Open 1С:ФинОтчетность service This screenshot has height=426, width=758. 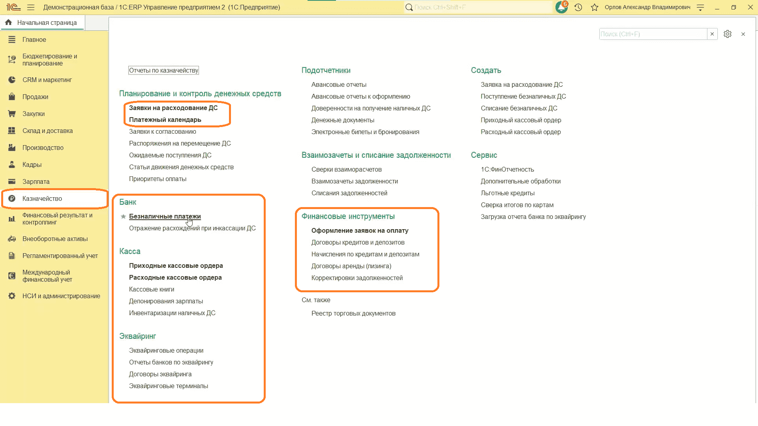tap(507, 169)
